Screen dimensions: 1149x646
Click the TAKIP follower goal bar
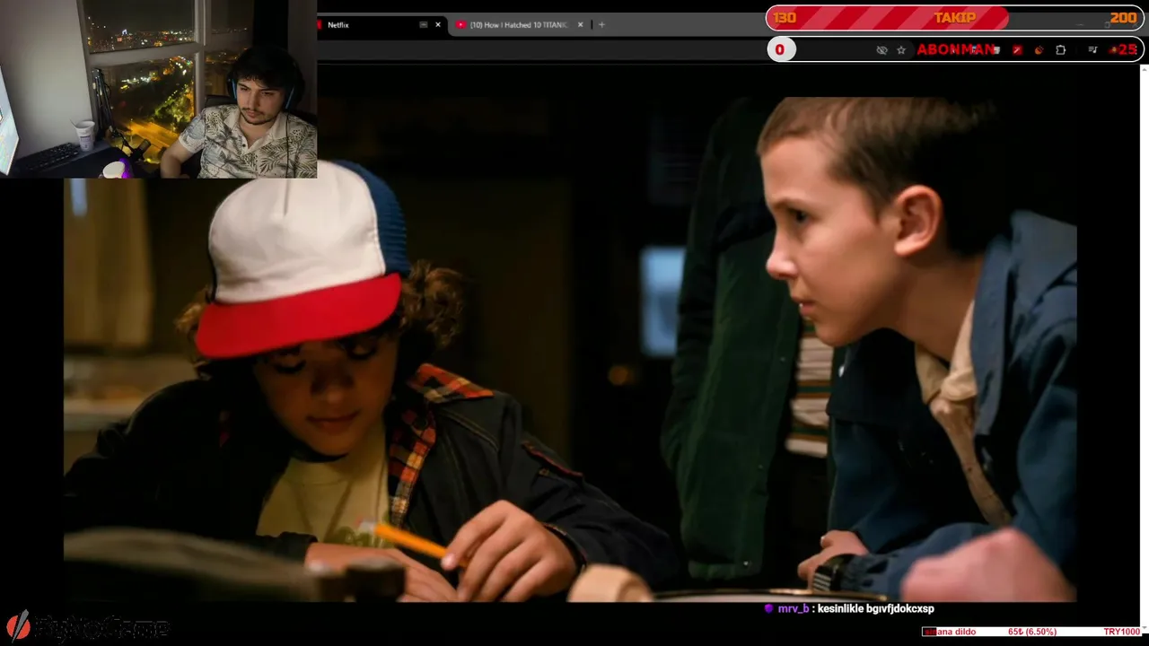955,18
